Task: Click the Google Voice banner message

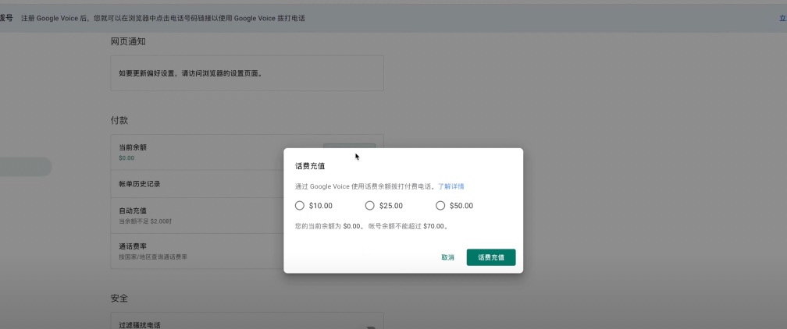Action: pyautogui.click(x=163, y=19)
